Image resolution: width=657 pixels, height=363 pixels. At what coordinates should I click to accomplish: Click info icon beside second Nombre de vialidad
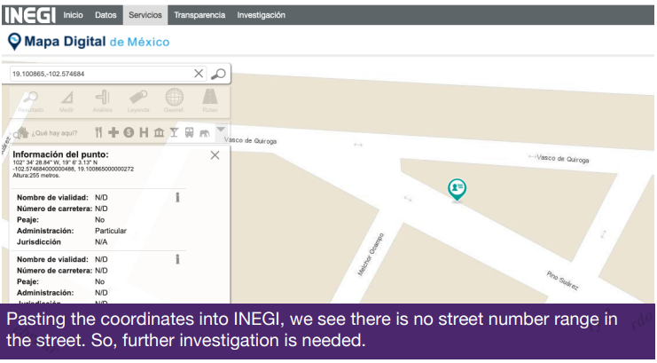coord(177,259)
